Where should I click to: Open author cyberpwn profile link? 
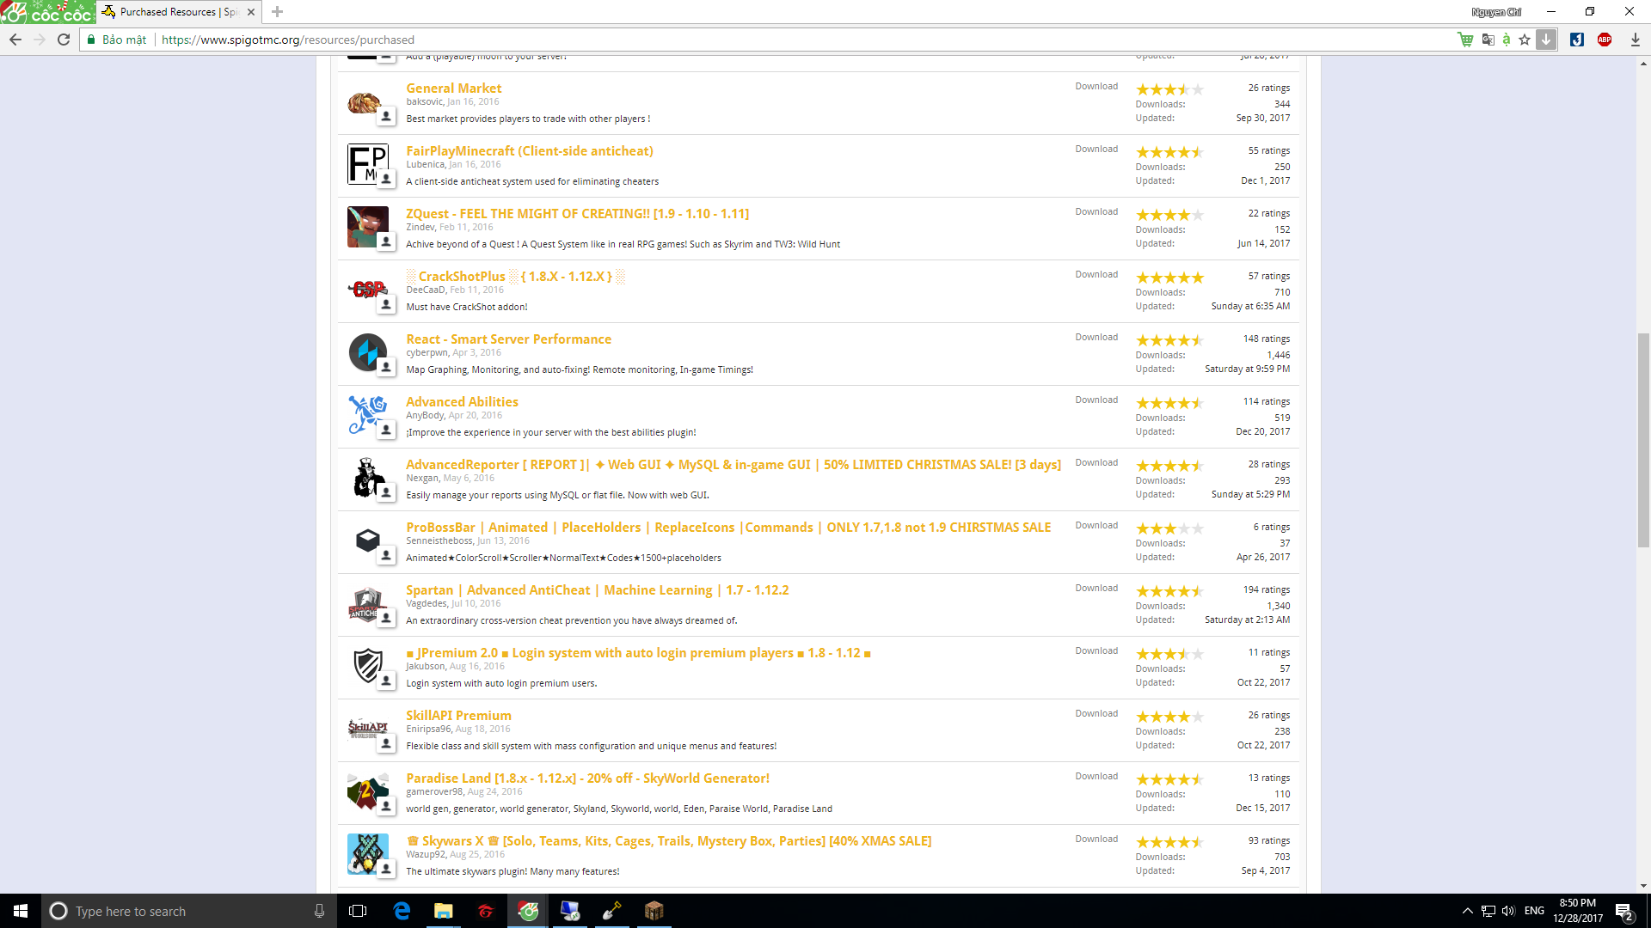pyautogui.click(x=427, y=352)
